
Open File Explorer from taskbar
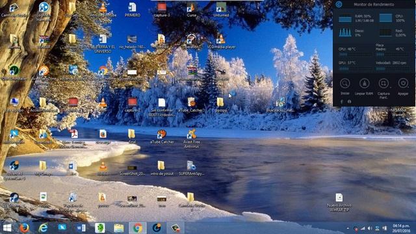point(118,228)
